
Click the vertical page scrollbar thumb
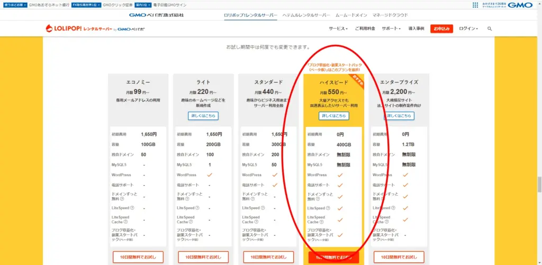tap(539, 185)
